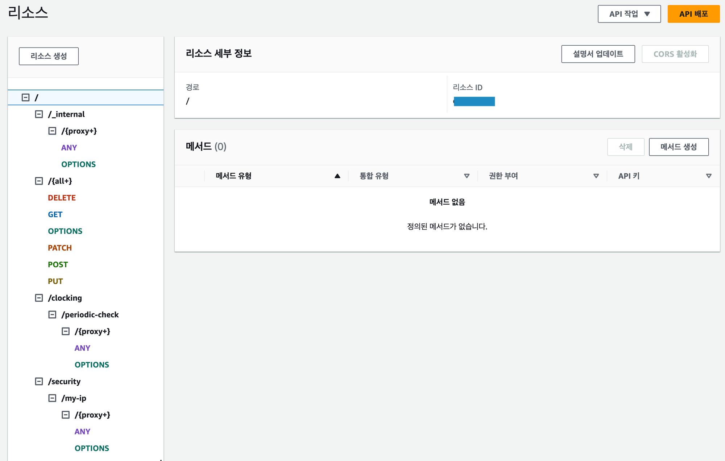Select the GET method in tree
Image resolution: width=725 pixels, height=461 pixels.
pos(55,214)
